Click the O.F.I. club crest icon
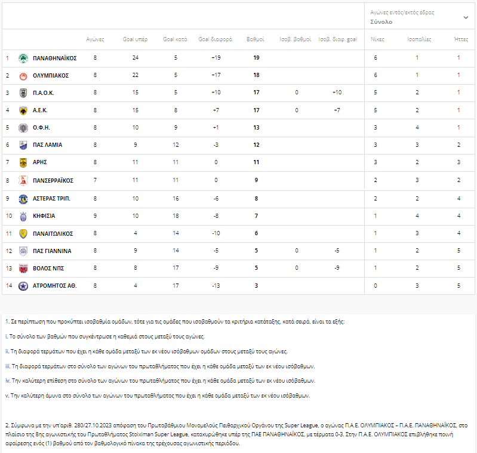 pyautogui.click(x=23, y=128)
